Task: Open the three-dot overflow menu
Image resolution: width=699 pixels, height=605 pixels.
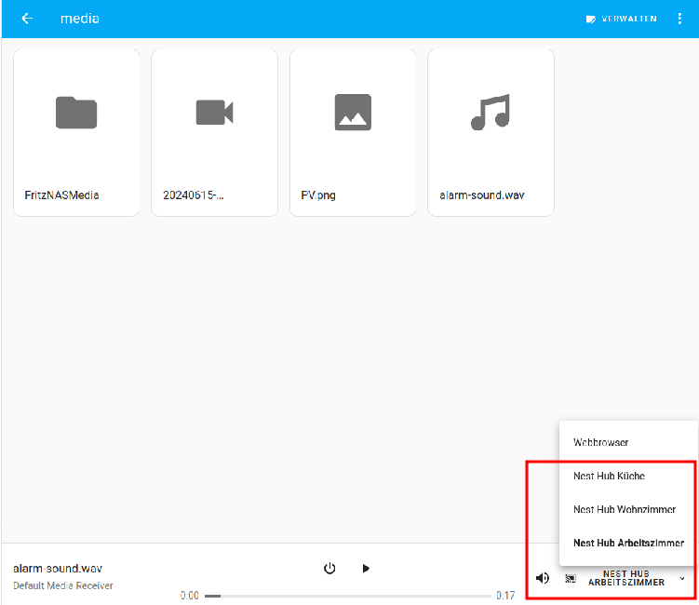Action: 679,19
